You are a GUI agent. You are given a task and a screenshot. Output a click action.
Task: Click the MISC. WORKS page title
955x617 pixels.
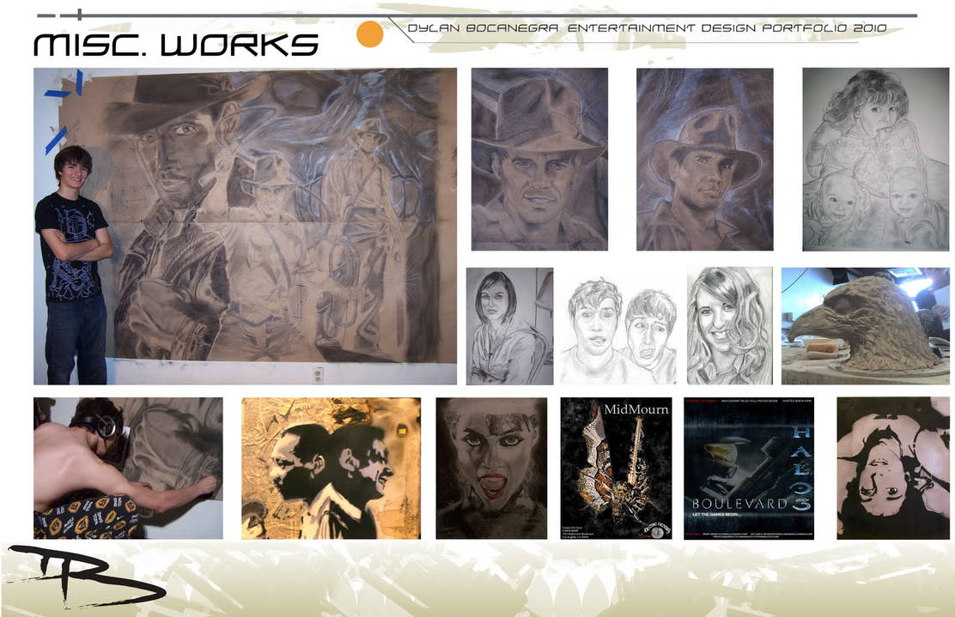[x=176, y=45]
